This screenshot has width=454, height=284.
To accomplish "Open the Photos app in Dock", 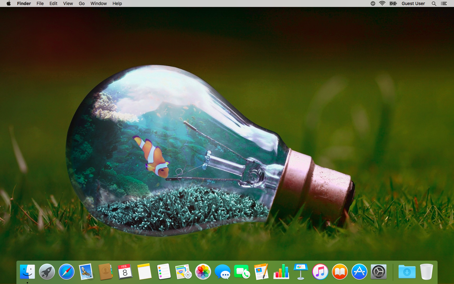I will point(203,272).
